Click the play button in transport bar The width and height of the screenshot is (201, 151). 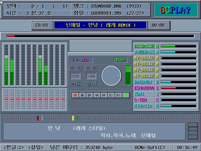point(90,95)
